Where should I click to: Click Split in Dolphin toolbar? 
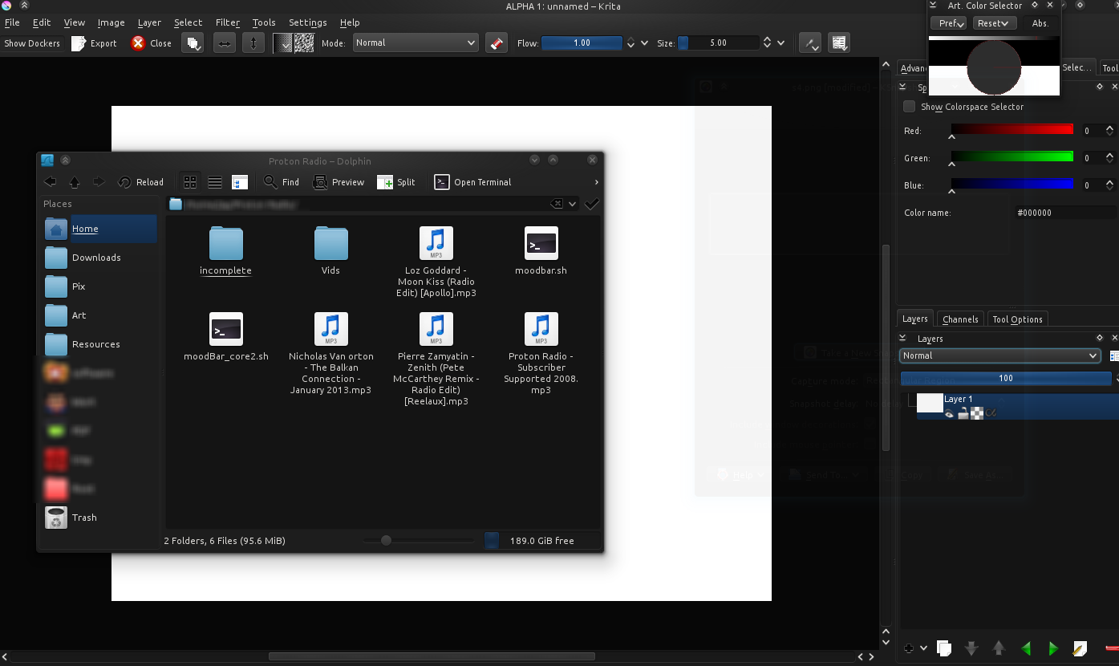point(396,182)
